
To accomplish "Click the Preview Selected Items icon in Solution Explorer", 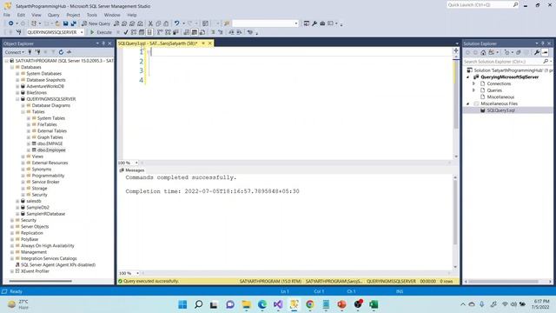I will [545, 52].
